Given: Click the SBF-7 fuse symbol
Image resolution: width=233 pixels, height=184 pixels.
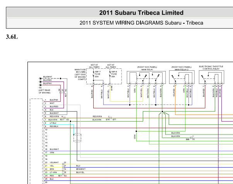Looking at the screenshot, I should click(x=93, y=74).
